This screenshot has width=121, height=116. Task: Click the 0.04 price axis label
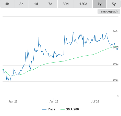click(116, 31)
